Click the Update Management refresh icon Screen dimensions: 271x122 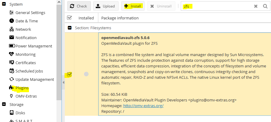point(12,79)
